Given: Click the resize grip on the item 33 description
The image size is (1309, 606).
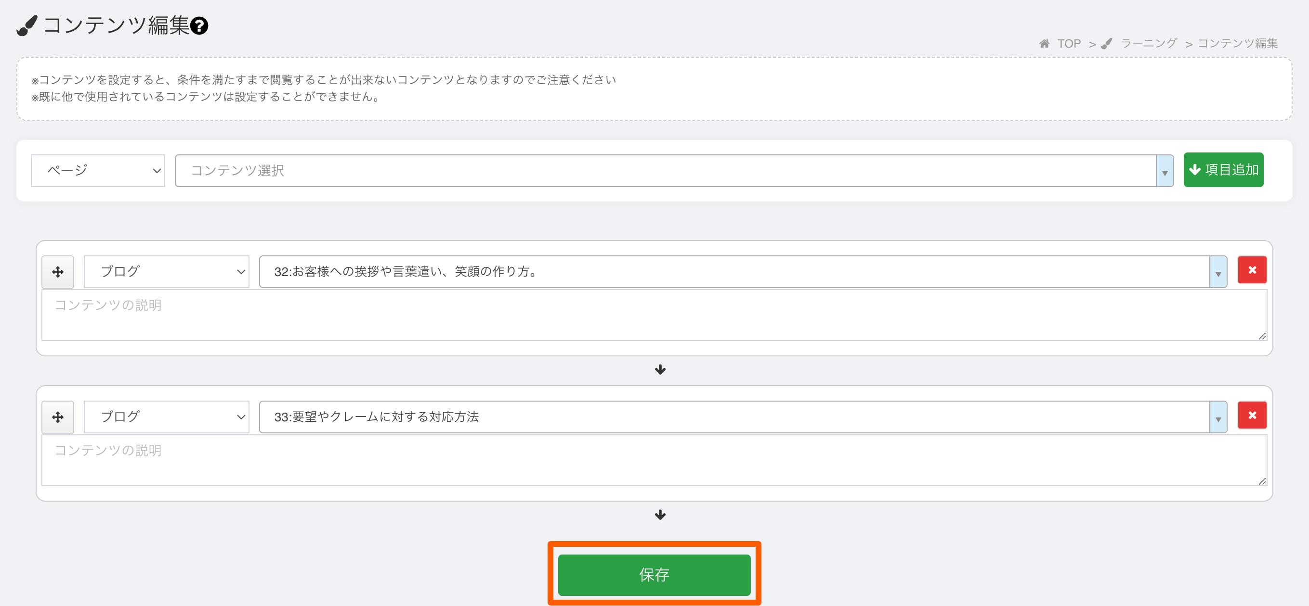Looking at the screenshot, I should [1262, 481].
